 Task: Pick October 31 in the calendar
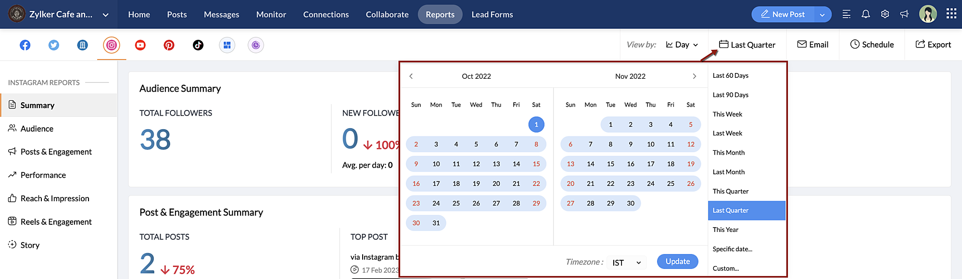[436, 223]
